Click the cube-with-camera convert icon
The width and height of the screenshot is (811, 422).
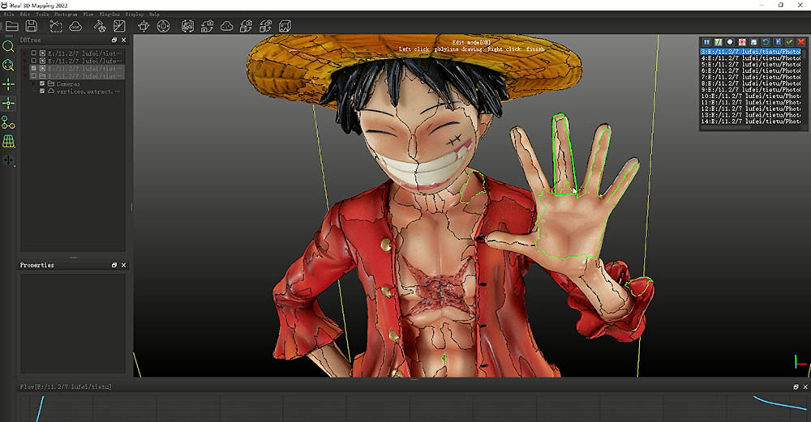[247, 27]
